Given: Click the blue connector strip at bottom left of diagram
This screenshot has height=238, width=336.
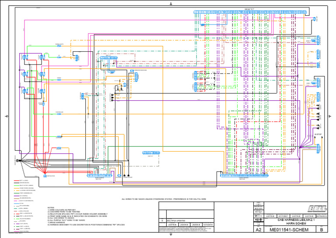Looking at the screenshot, I should (99, 176).
